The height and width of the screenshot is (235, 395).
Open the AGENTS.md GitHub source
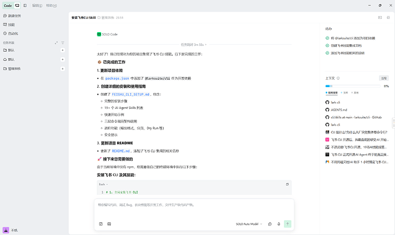click(336, 109)
